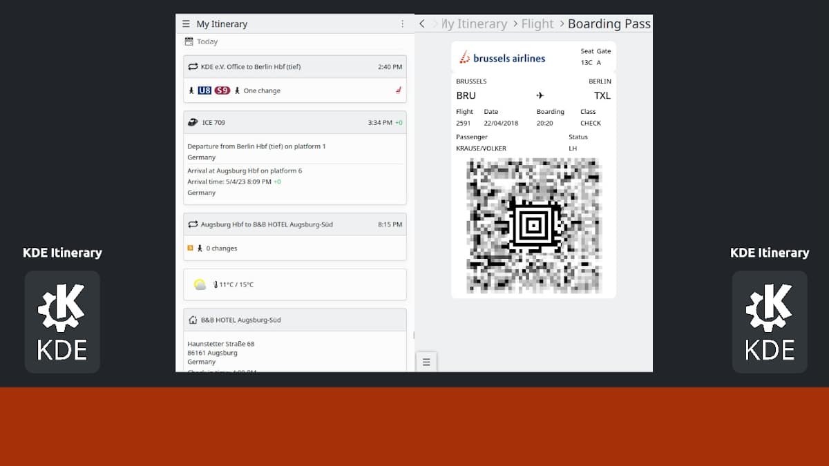Select the S9 line badge

(x=222, y=90)
